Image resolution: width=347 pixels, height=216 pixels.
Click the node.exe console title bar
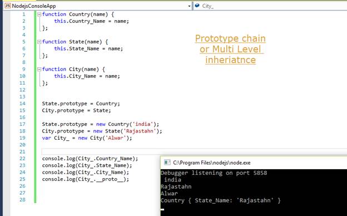click(254, 163)
